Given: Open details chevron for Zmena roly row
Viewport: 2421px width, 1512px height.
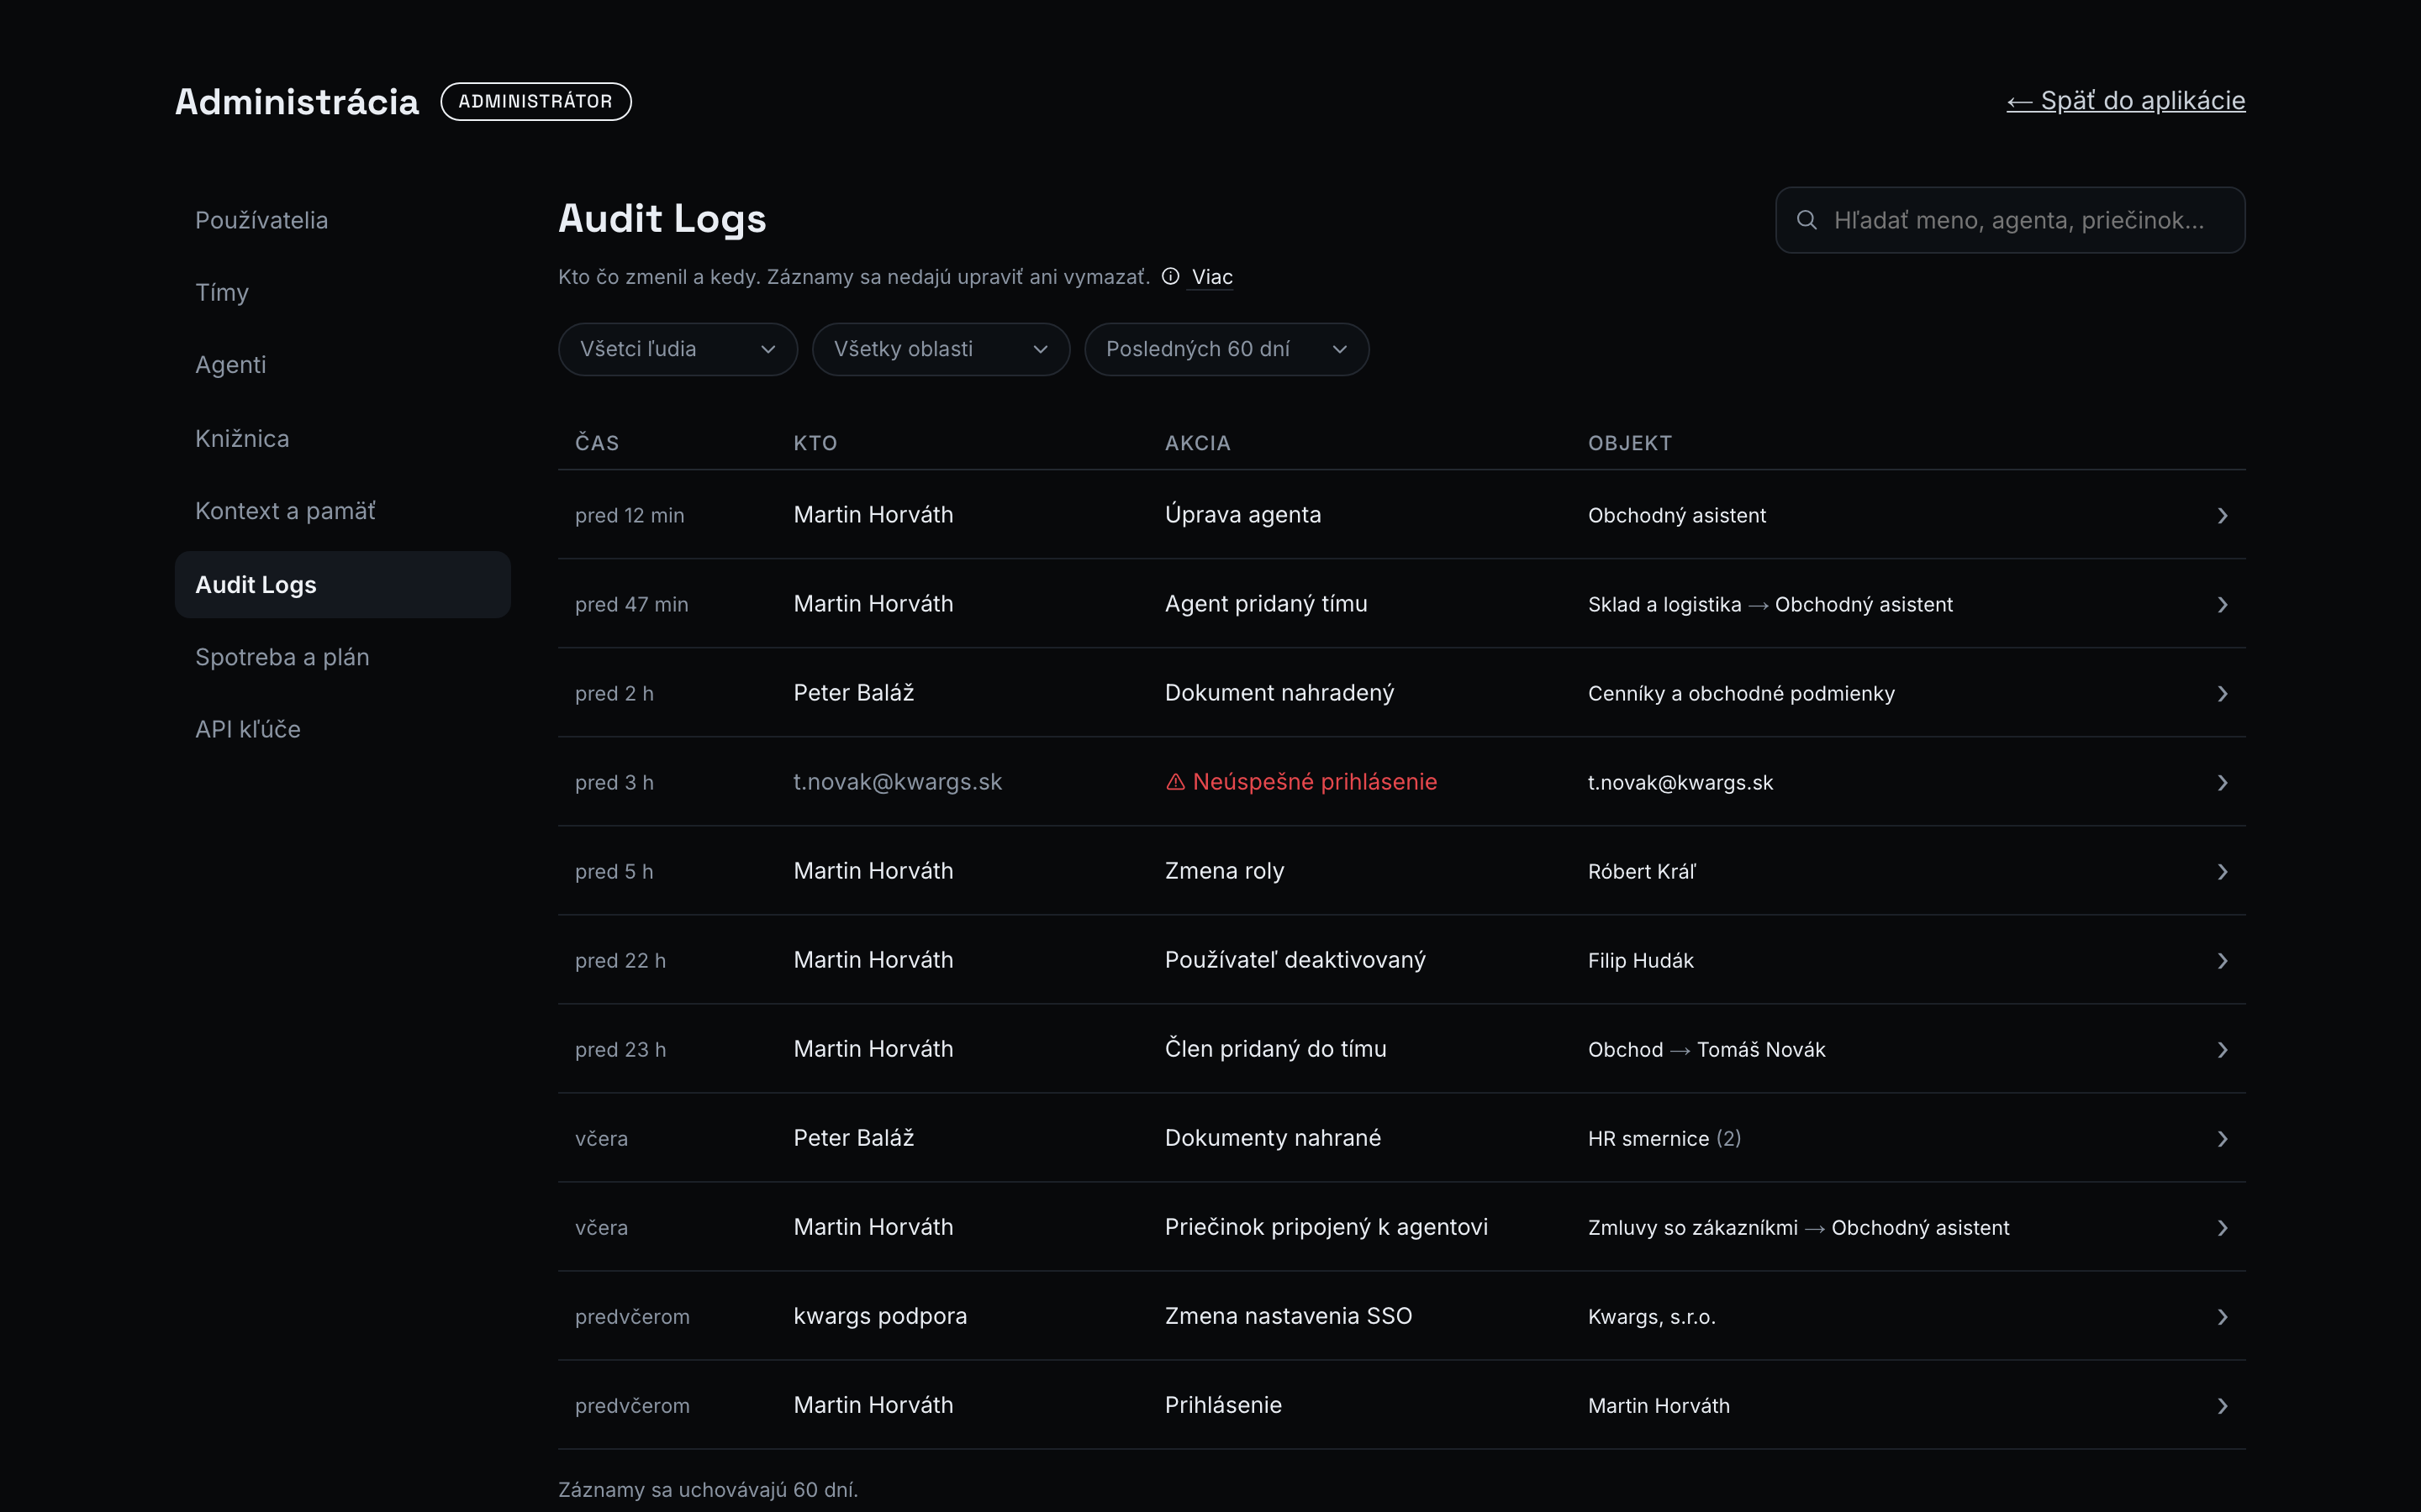Looking at the screenshot, I should (2222, 872).
